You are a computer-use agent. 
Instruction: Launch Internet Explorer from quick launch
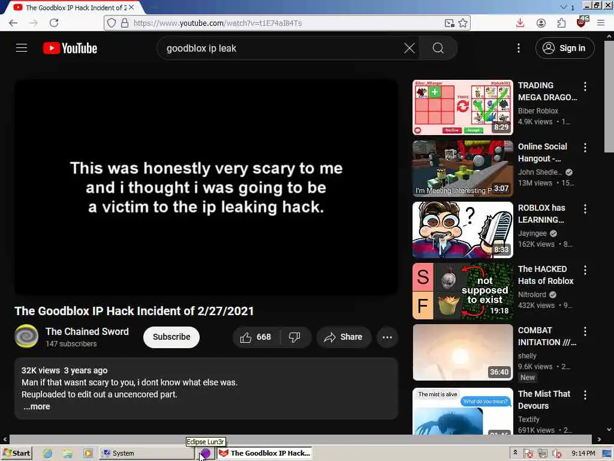pyautogui.click(x=47, y=454)
